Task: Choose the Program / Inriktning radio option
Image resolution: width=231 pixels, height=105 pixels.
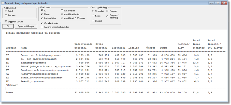Action: tap(107, 16)
